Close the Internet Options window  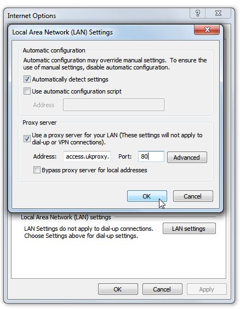(218, 14)
